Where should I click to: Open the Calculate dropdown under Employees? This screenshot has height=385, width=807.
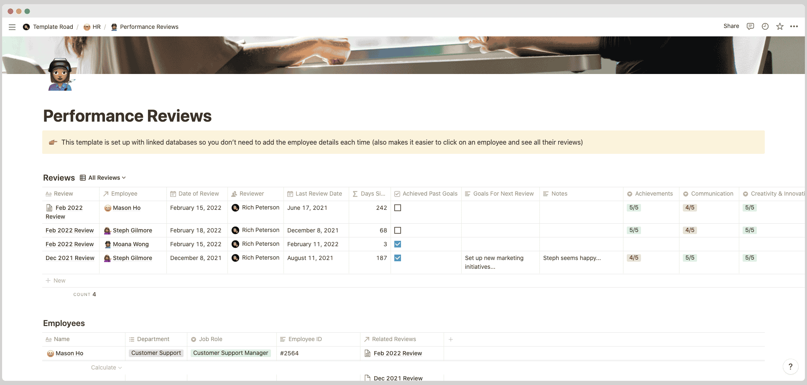[x=106, y=367]
